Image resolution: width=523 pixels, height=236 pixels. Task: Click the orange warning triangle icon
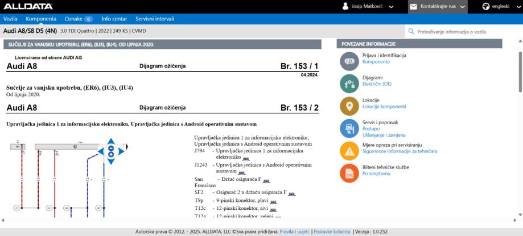[x=349, y=151]
